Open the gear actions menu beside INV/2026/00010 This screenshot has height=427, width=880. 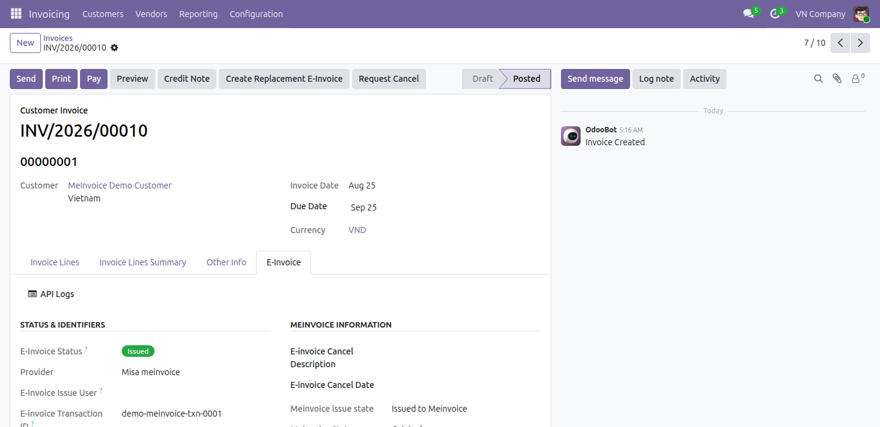click(x=114, y=48)
